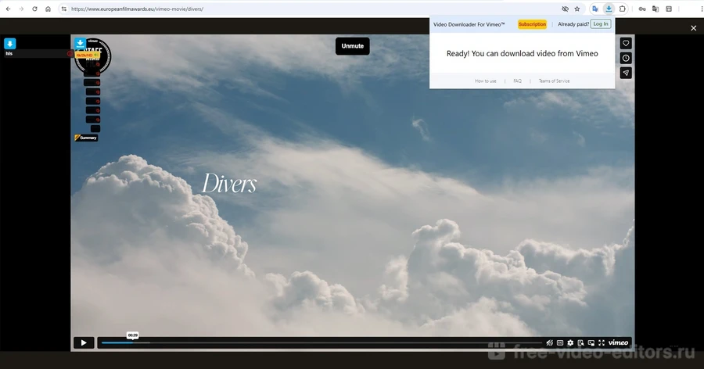Open the How to use link

485,81
